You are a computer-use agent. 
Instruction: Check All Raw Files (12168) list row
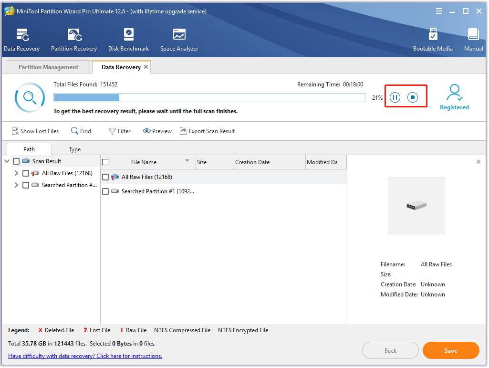point(105,177)
